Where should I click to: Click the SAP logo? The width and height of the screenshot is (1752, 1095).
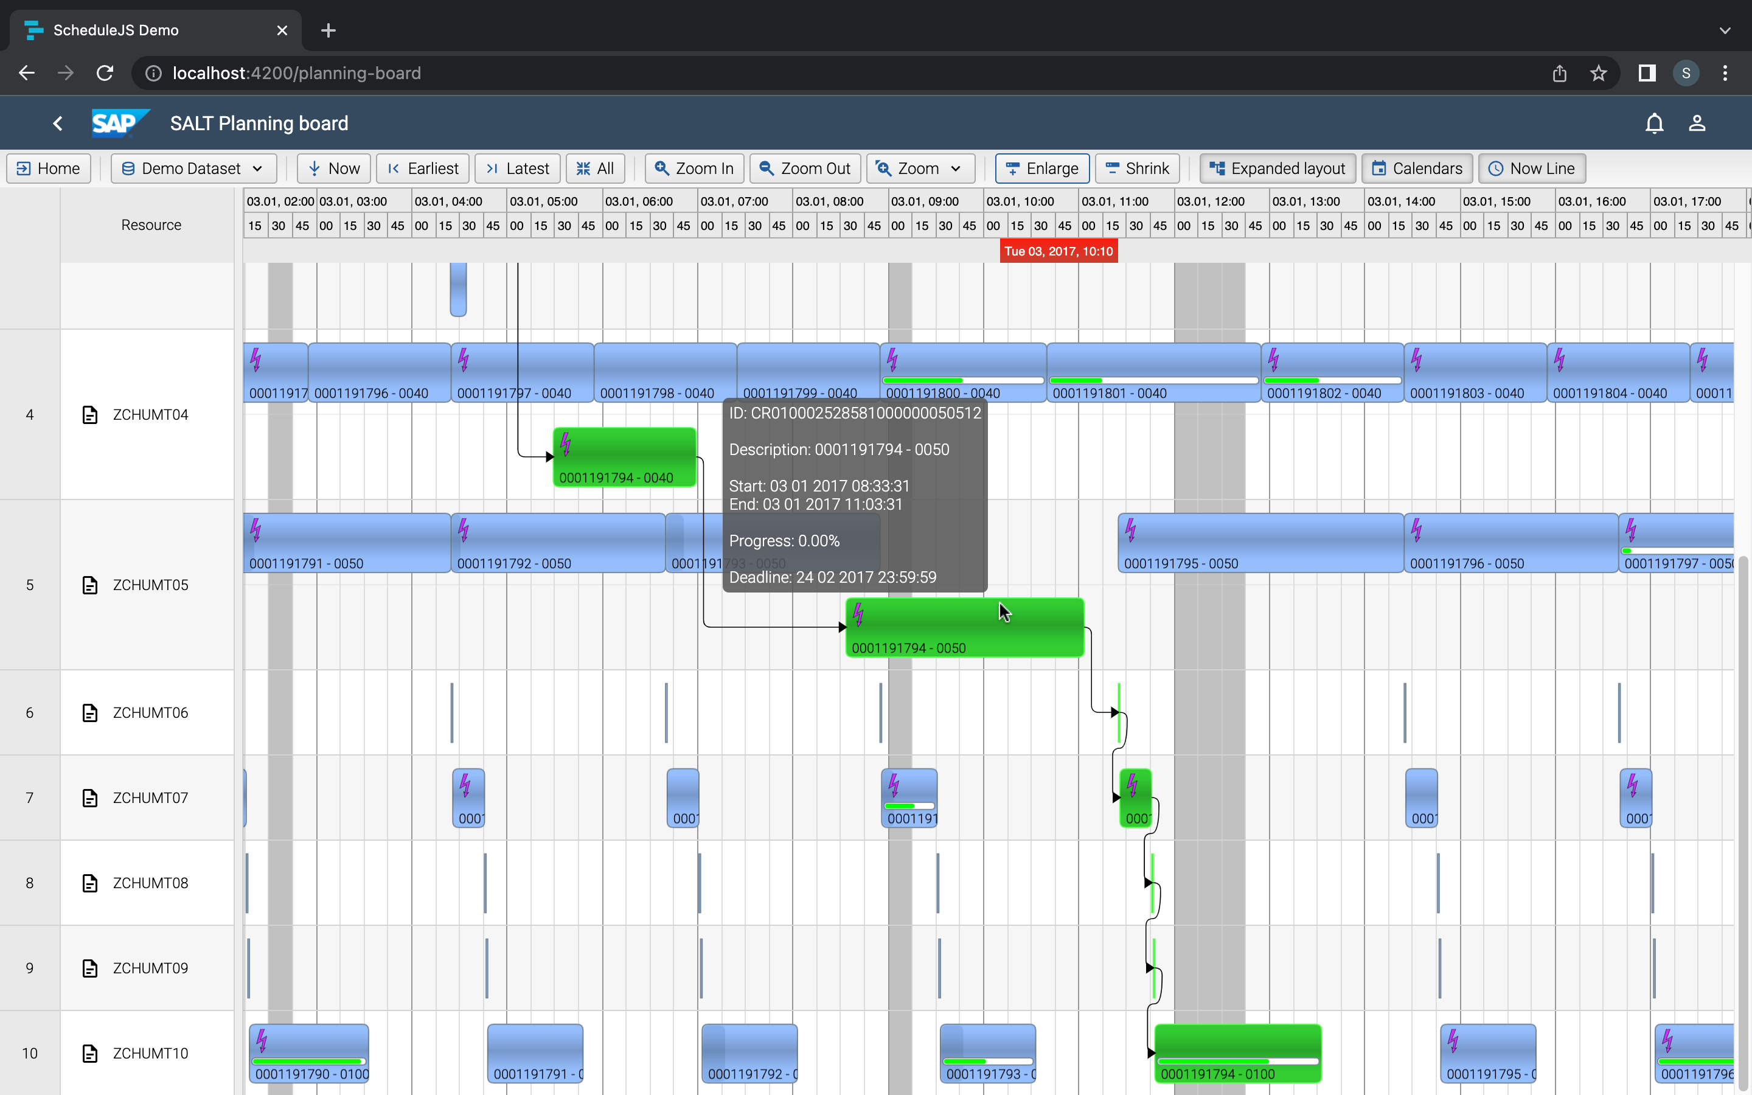[x=119, y=123]
